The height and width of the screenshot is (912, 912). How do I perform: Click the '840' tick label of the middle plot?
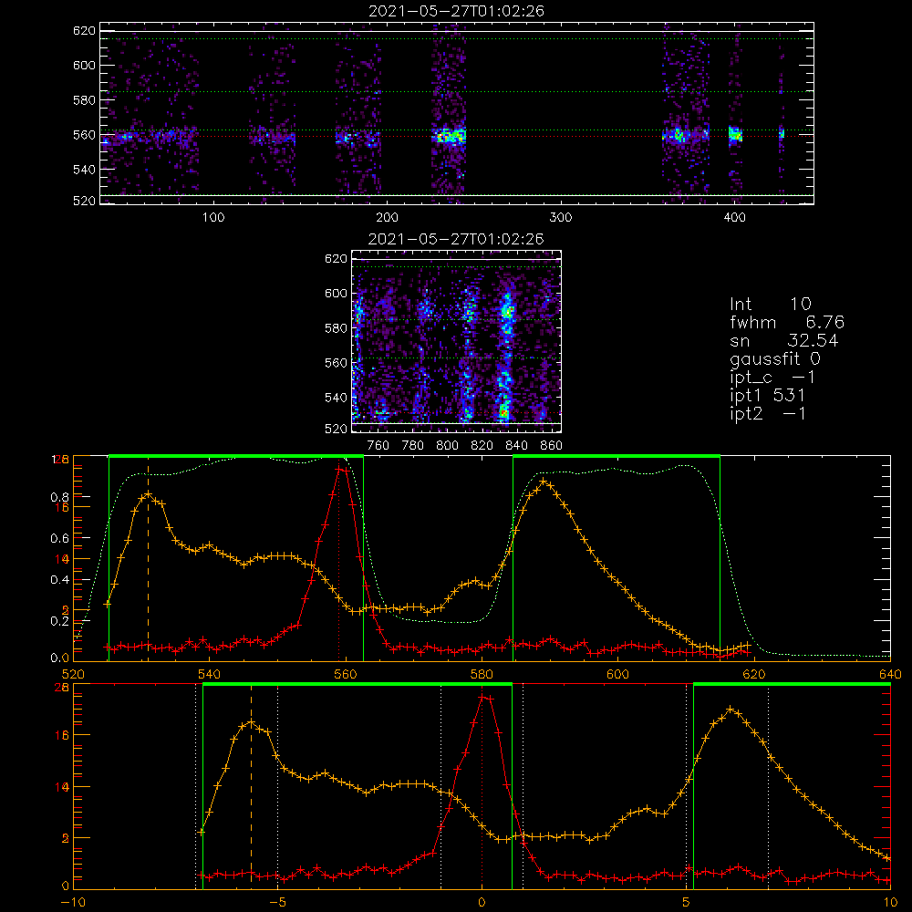click(x=516, y=446)
